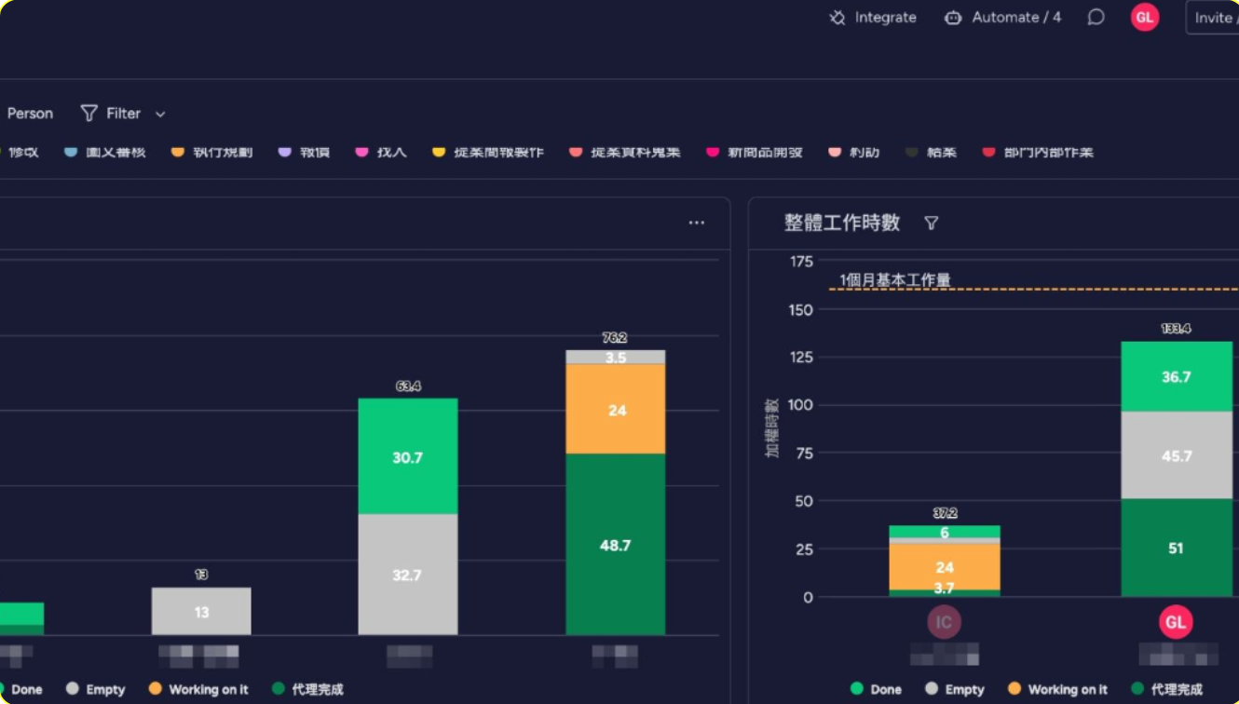
Task: Click the GL avatar in top bar
Action: (x=1145, y=17)
